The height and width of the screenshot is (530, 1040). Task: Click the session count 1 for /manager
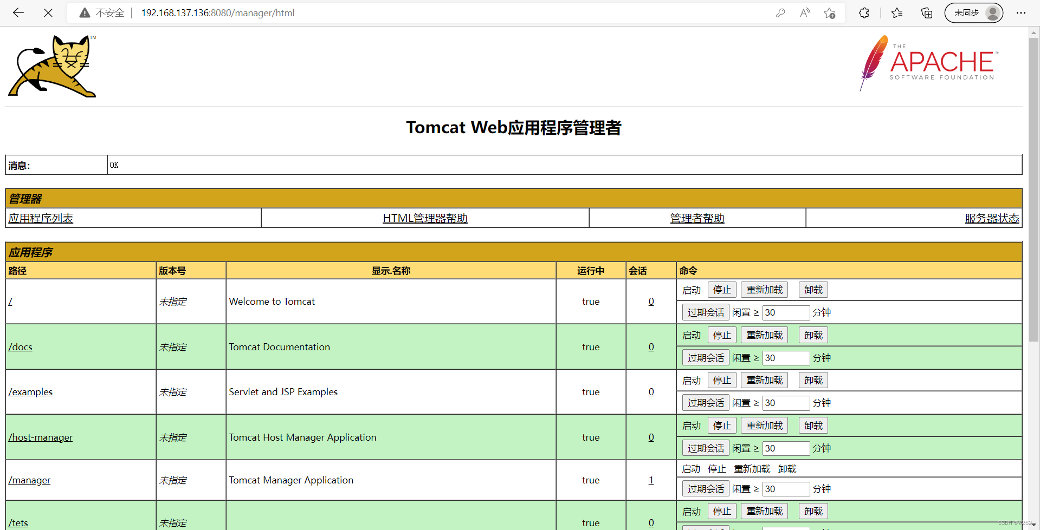(651, 480)
